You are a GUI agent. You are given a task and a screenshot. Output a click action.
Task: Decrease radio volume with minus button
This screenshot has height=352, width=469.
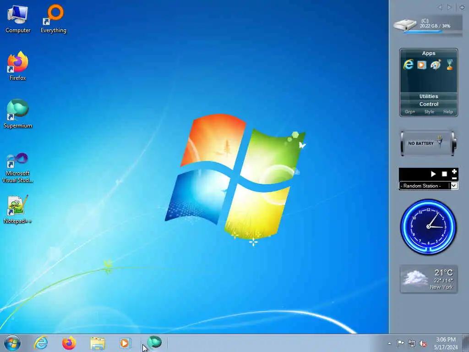454,178
